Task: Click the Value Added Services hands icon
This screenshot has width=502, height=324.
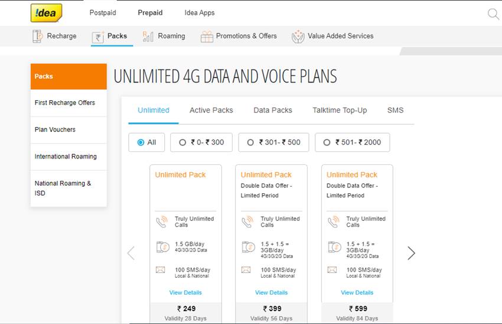Action: 298,37
